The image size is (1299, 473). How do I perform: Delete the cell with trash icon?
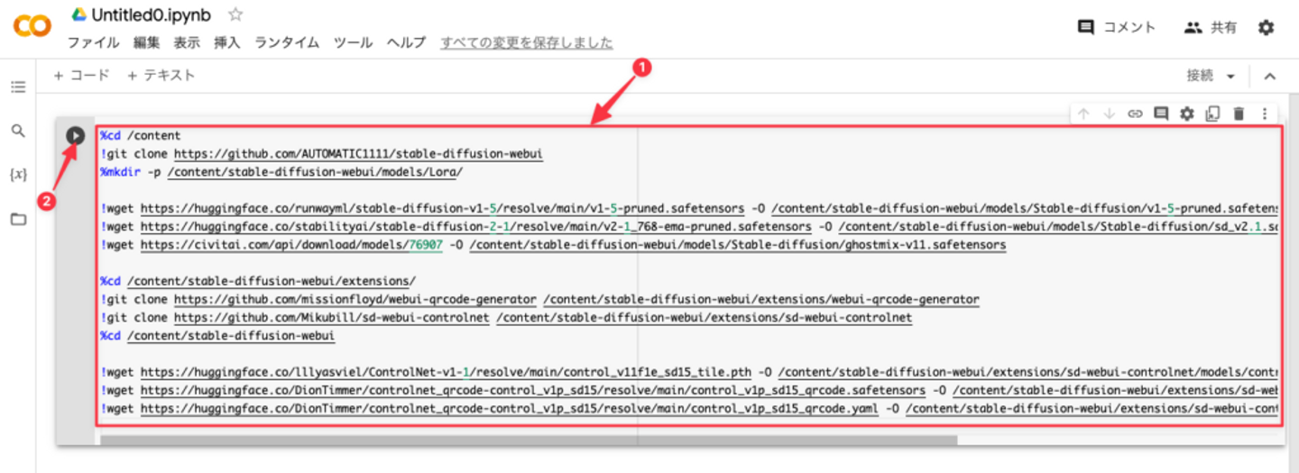(1239, 114)
